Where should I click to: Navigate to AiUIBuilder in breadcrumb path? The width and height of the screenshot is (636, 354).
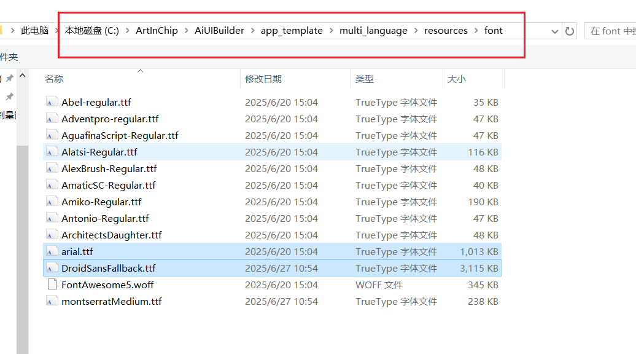click(219, 31)
